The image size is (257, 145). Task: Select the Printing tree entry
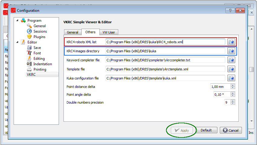pyautogui.click(x=40, y=69)
